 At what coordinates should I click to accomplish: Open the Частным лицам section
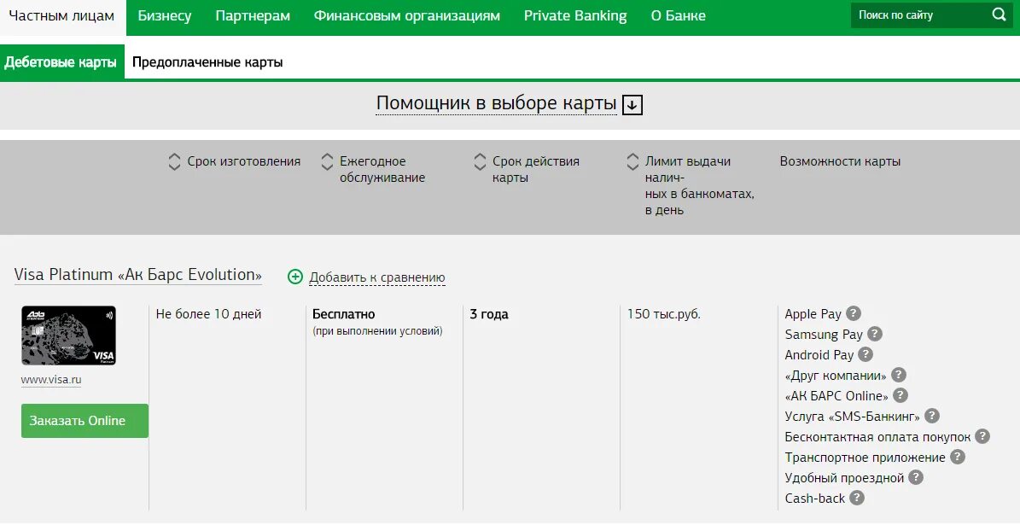[x=61, y=16]
